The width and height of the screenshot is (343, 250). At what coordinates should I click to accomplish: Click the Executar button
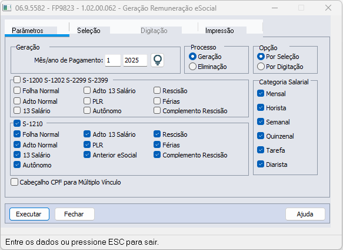[29, 214]
